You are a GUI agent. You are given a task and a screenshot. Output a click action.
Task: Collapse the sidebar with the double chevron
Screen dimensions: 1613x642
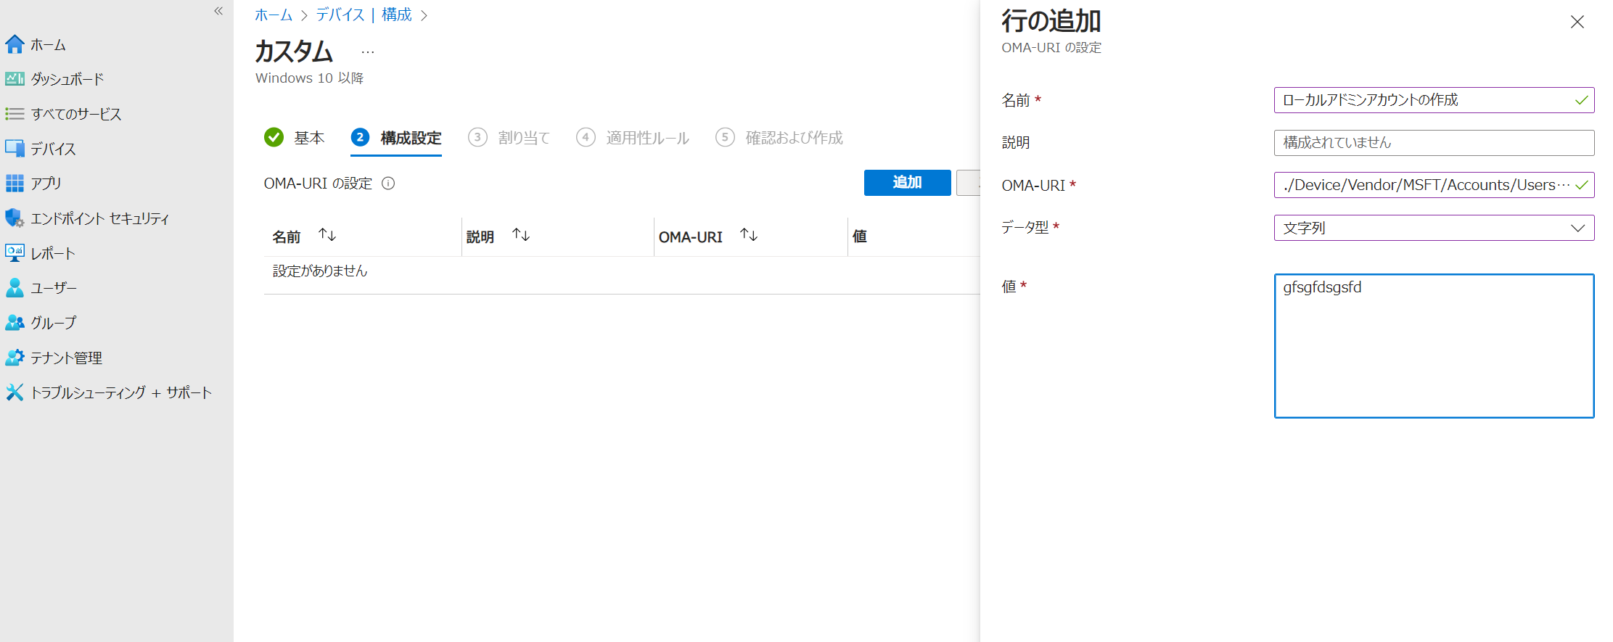[x=218, y=11]
